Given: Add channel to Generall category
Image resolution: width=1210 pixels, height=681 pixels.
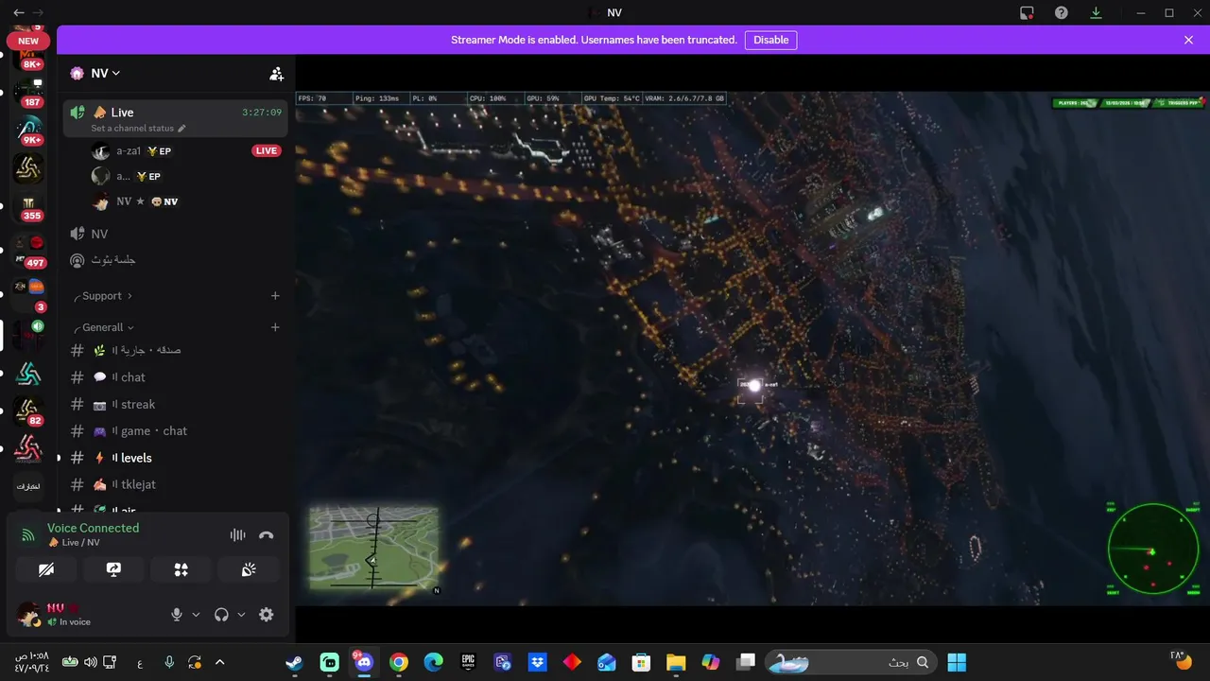Looking at the screenshot, I should [275, 327].
